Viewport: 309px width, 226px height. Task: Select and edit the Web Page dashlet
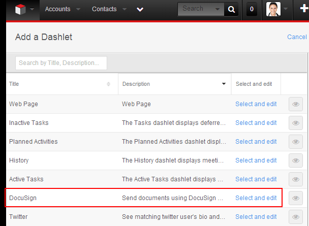point(256,104)
